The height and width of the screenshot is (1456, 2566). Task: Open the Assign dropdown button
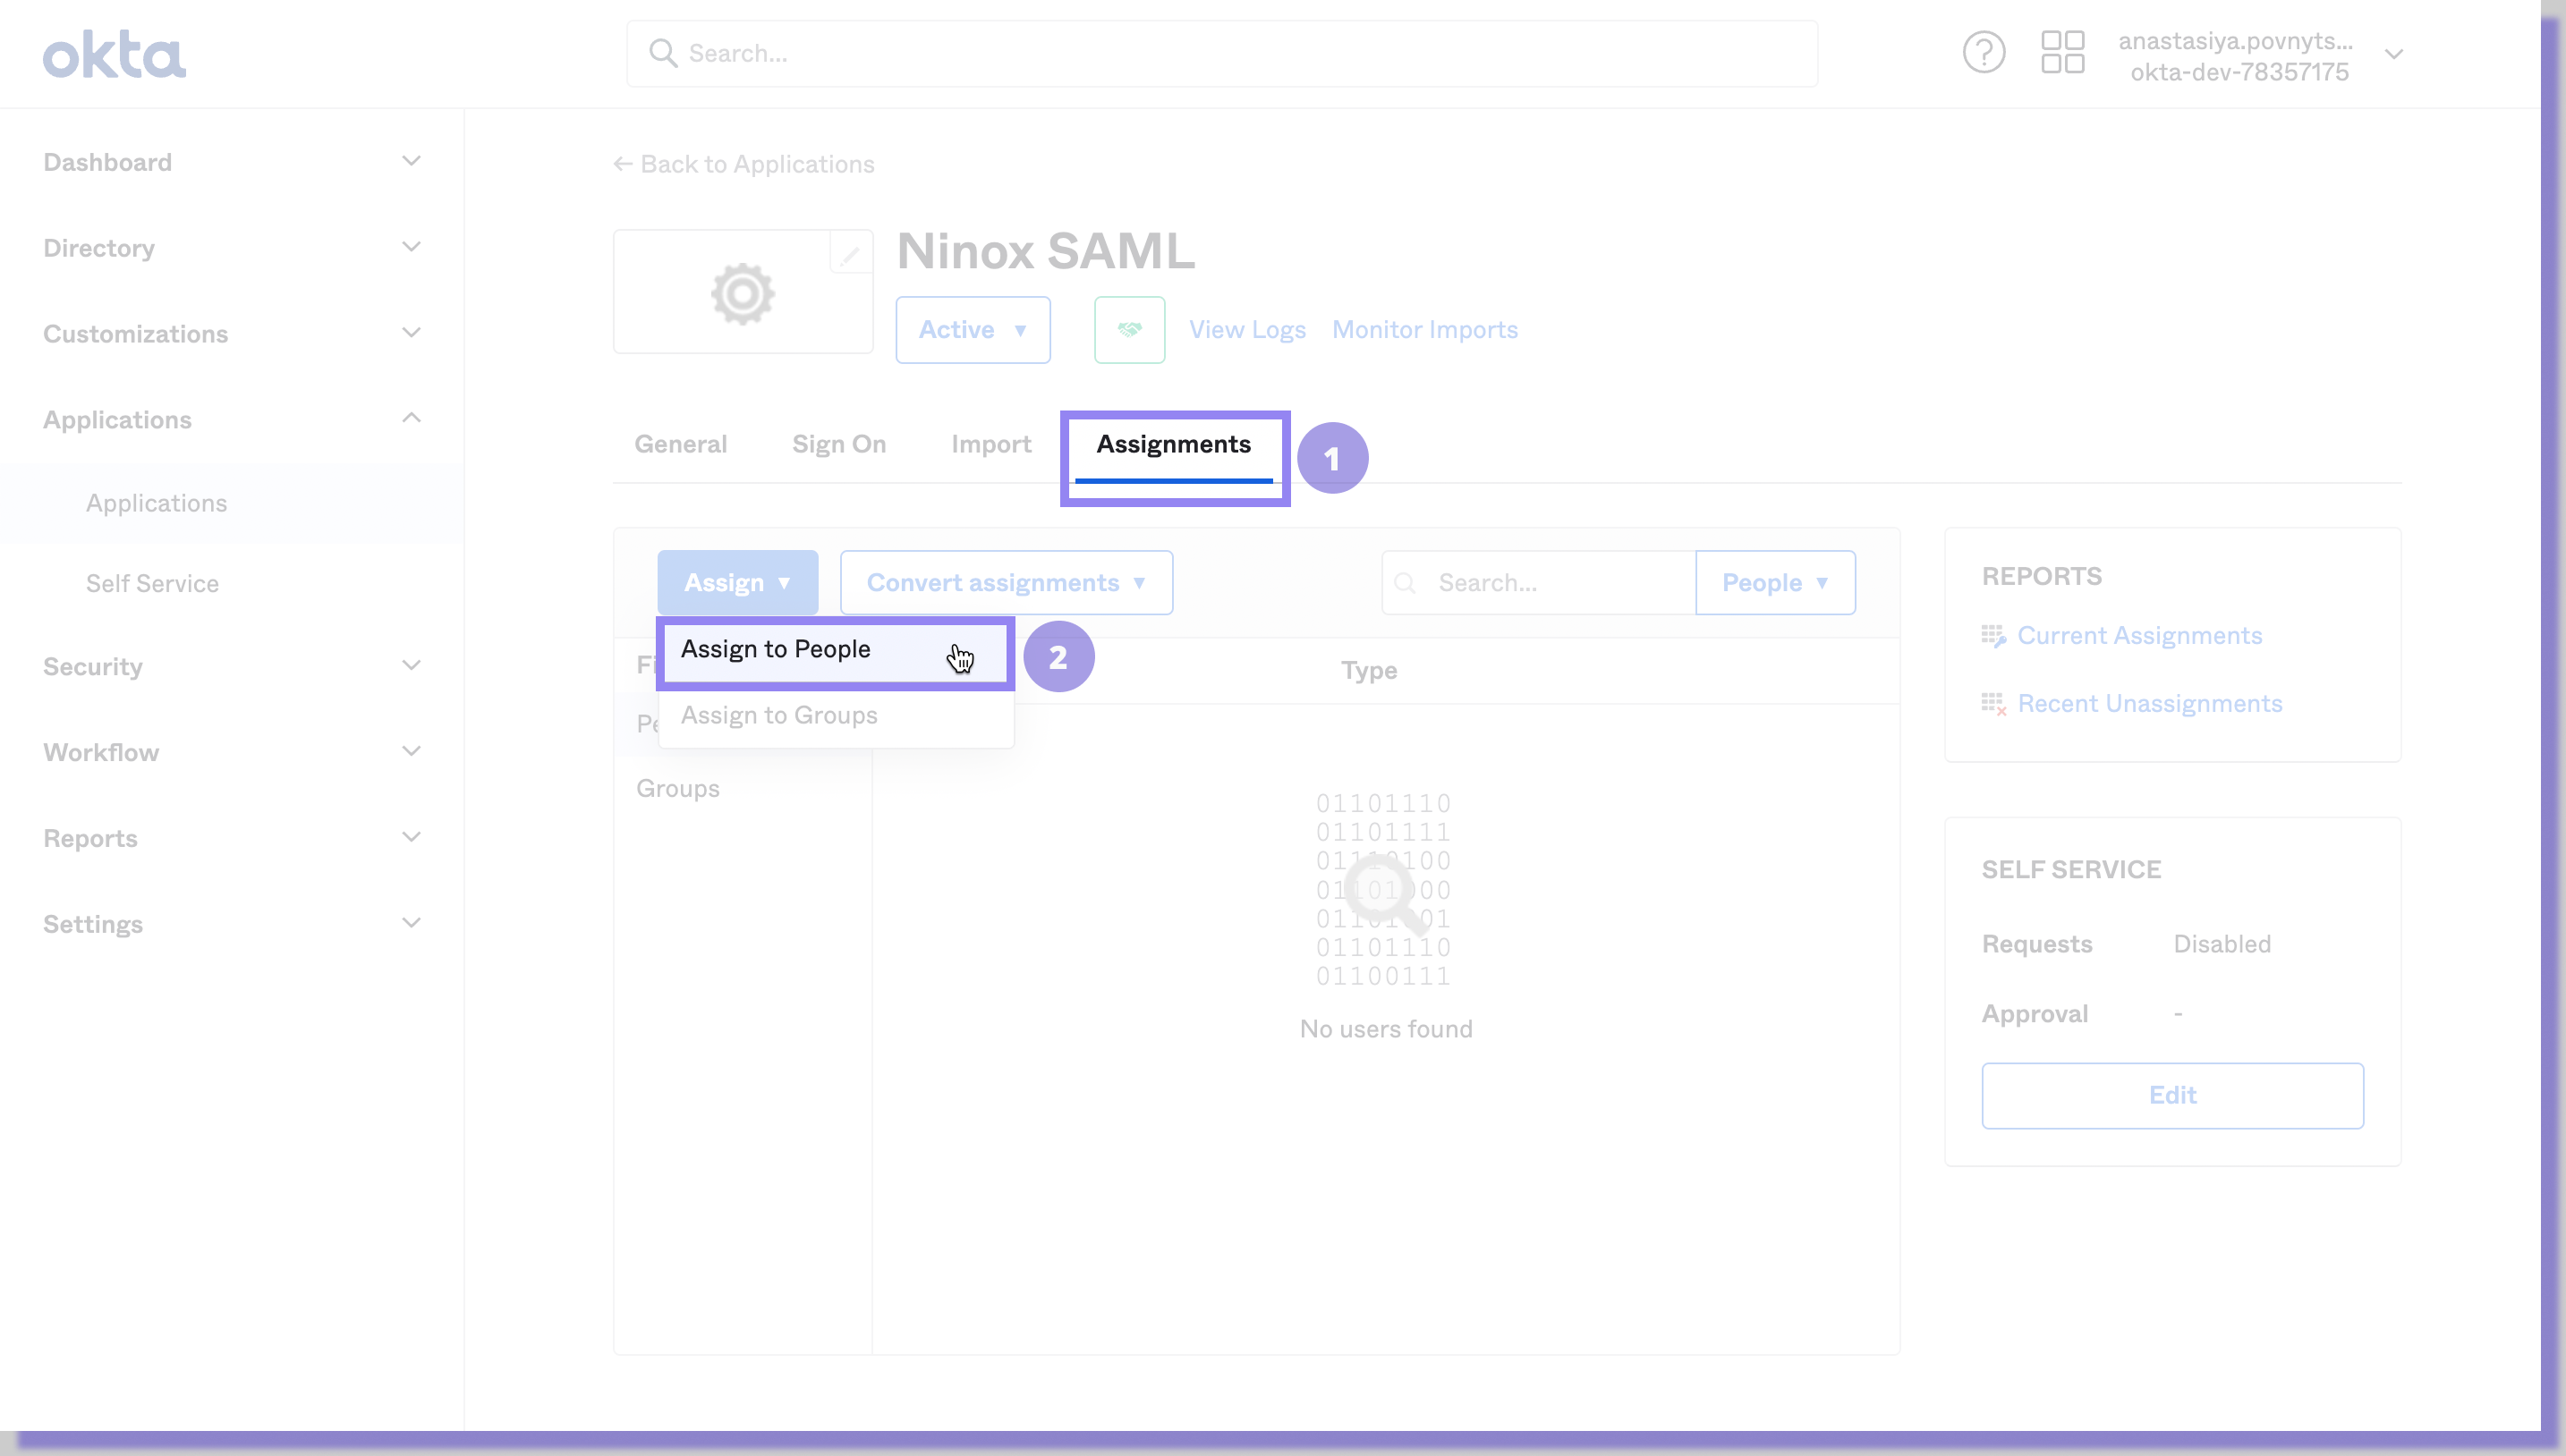pyautogui.click(x=737, y=583)
